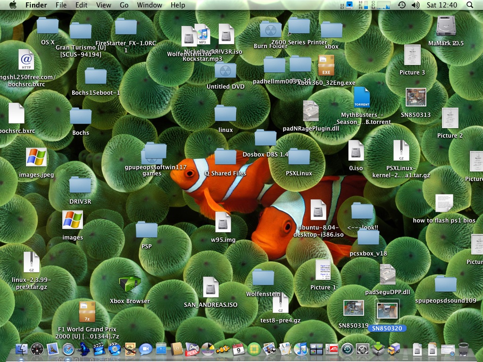Image resolution: width=483 pixels, height=362 pixels.
Task: Open the Apple menu
Action: click(13, 5)
